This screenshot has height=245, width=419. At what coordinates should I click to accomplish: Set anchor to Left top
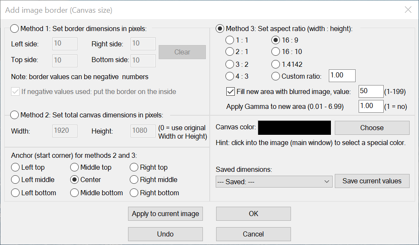coord(15,168)
